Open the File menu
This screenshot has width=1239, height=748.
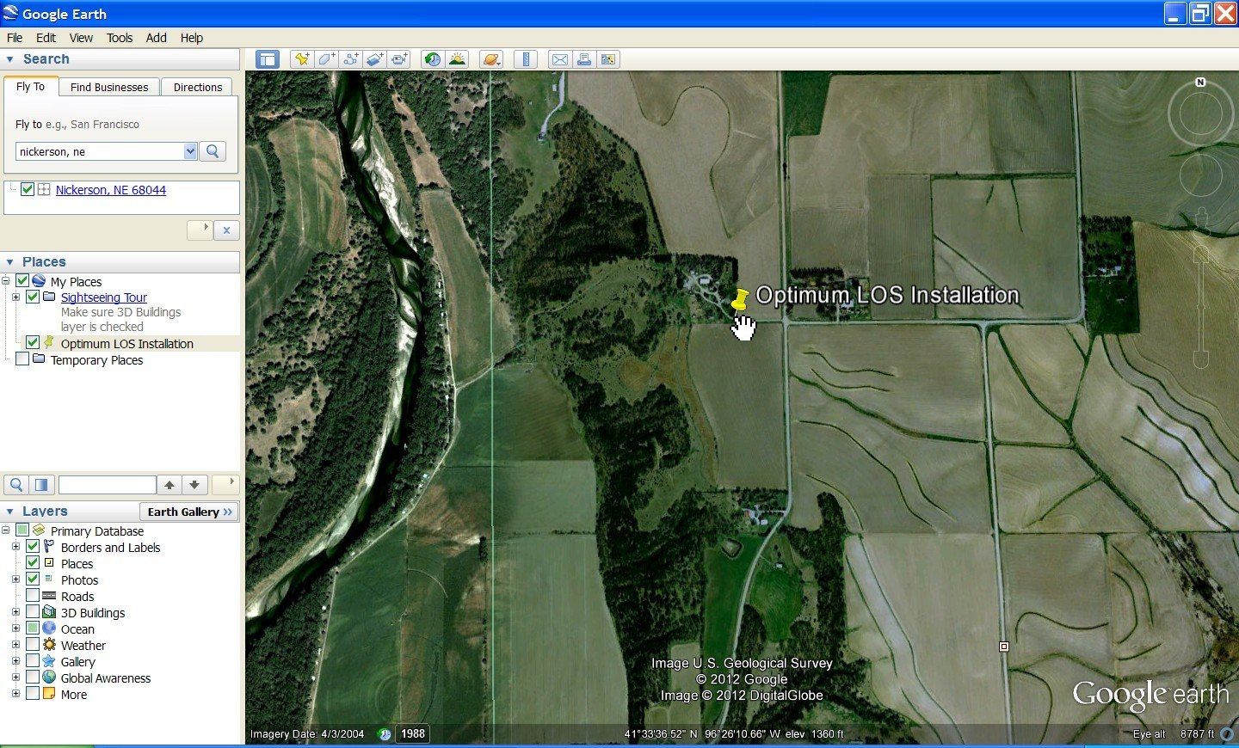point(15,38)
